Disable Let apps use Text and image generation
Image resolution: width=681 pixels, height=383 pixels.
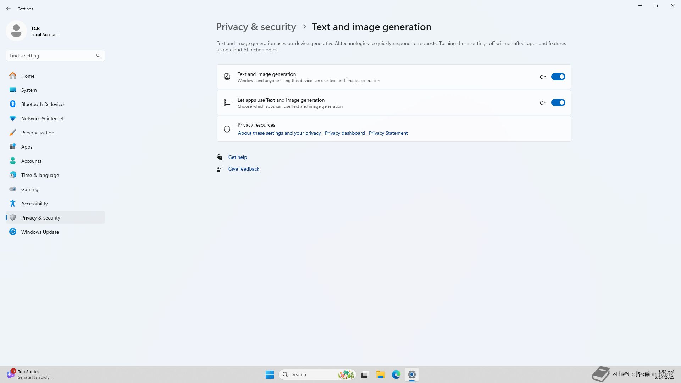click(x=558, y=103)
